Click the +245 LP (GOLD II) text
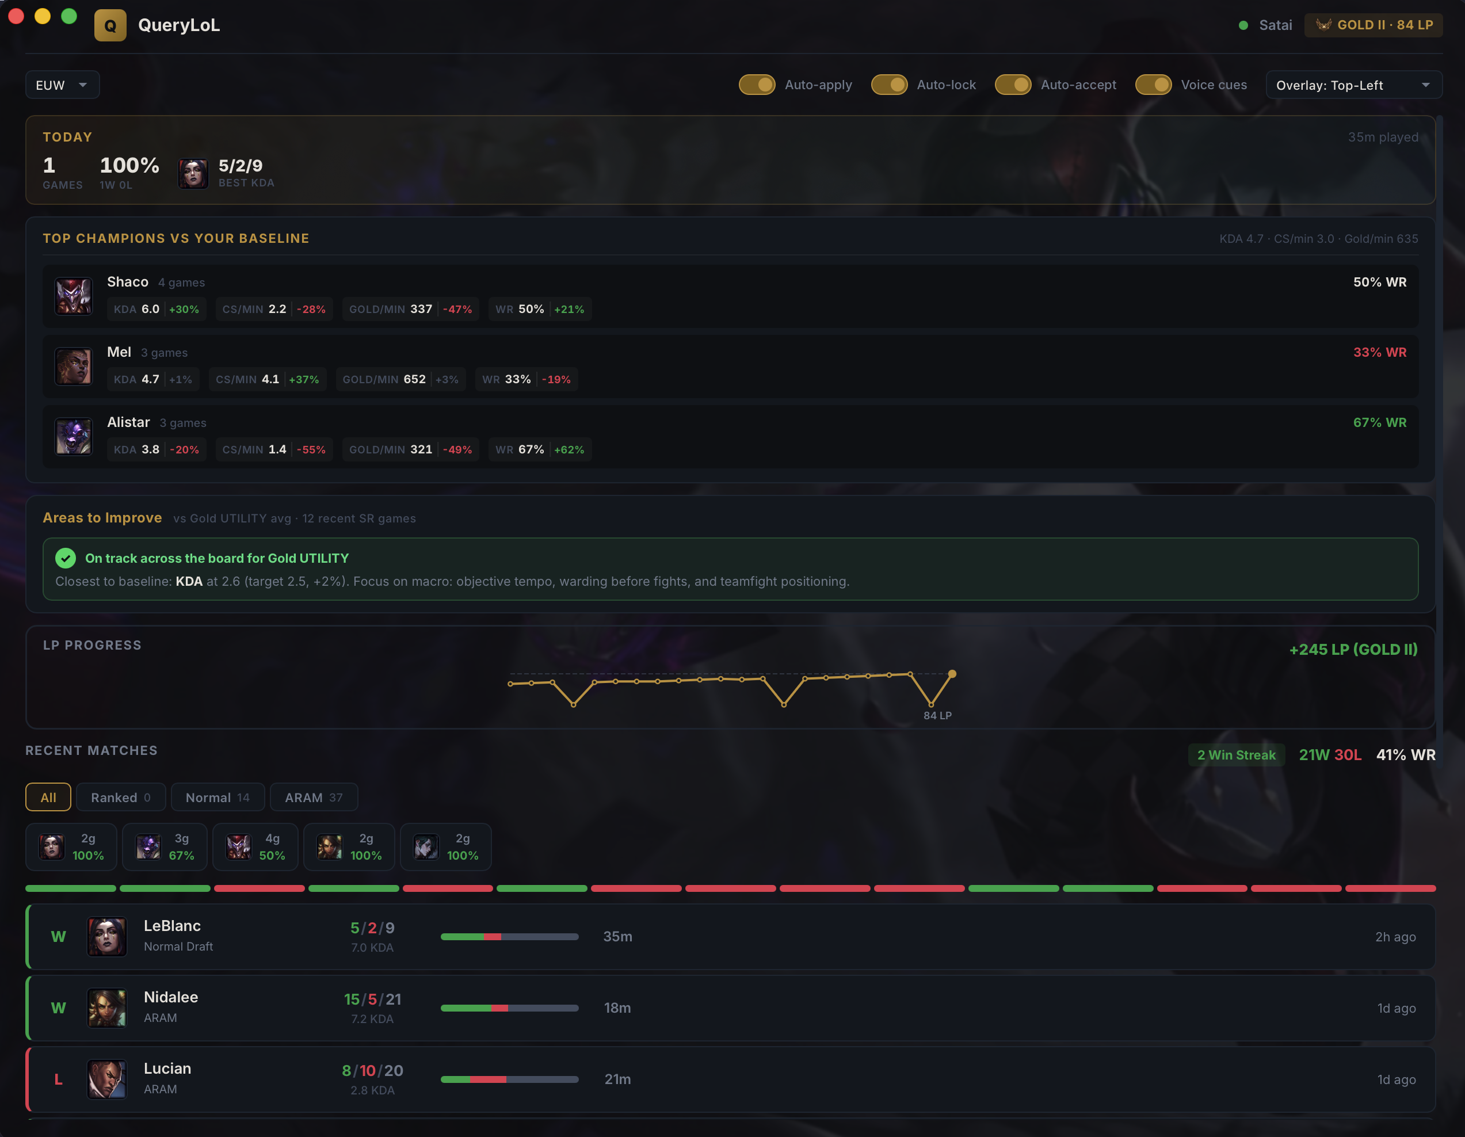The width and height of the screenshot is (1465, 1137). coord(1353,649)
